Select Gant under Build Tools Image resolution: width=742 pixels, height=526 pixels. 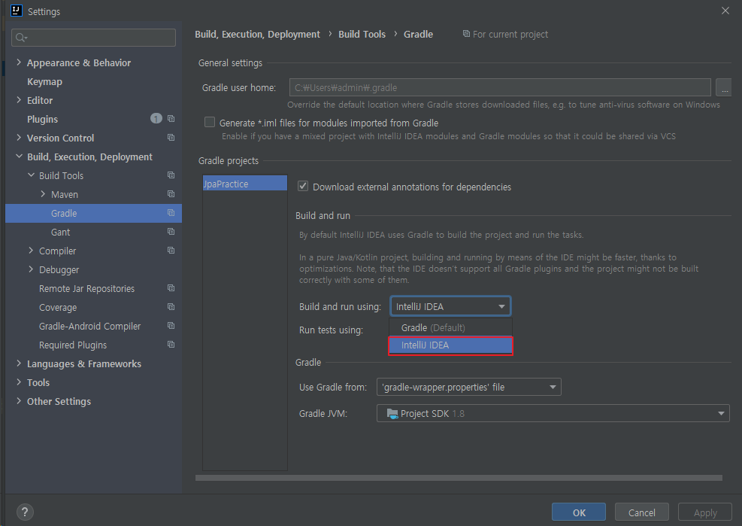pos(61,233)
